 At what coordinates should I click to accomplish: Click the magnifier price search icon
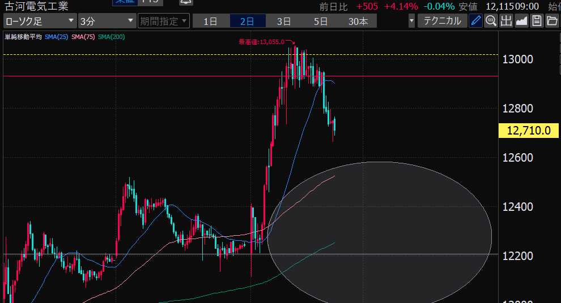[491, 21]
